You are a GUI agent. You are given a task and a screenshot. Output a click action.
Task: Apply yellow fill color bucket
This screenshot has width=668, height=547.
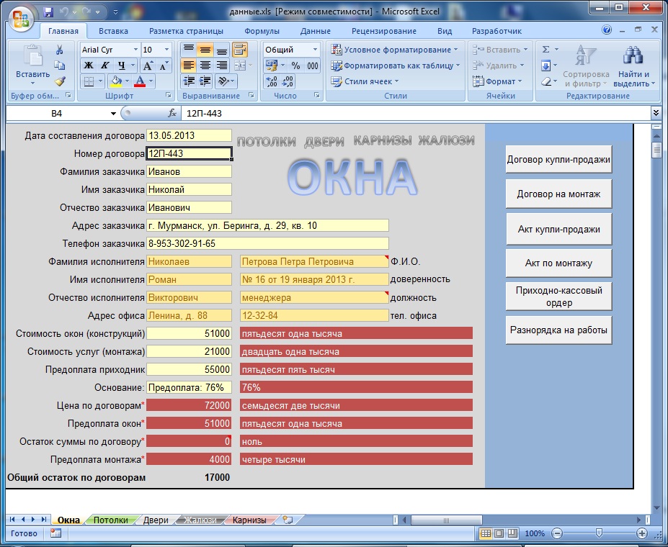[116, 81]
